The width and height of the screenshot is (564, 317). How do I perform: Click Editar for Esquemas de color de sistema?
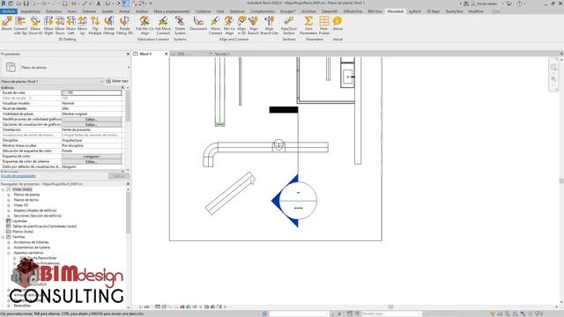[92, 162]
